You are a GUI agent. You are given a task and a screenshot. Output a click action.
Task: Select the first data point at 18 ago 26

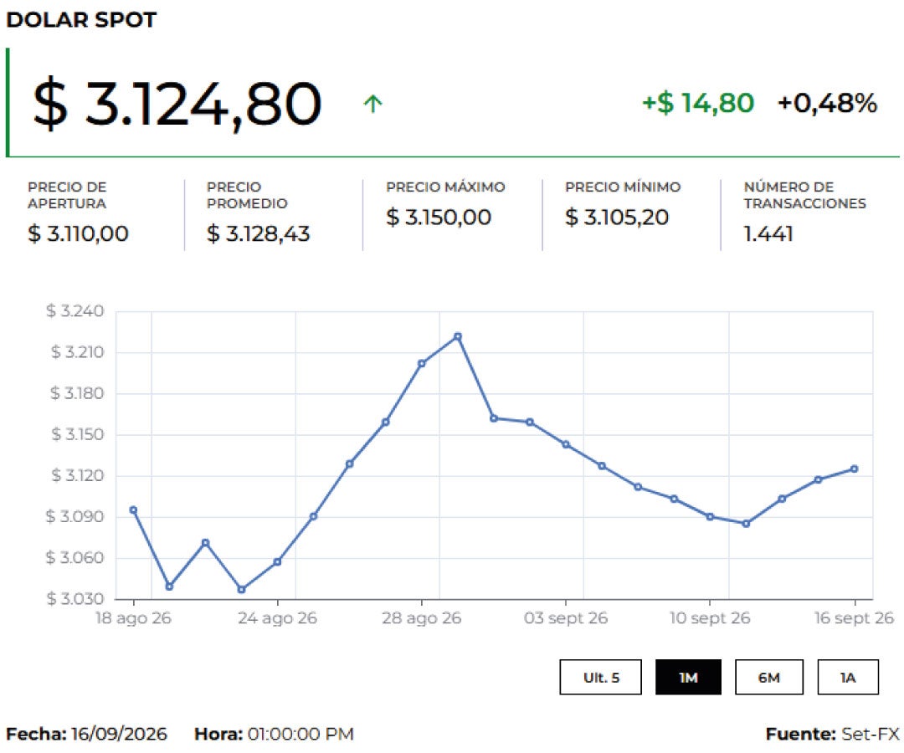click(134, 510)
